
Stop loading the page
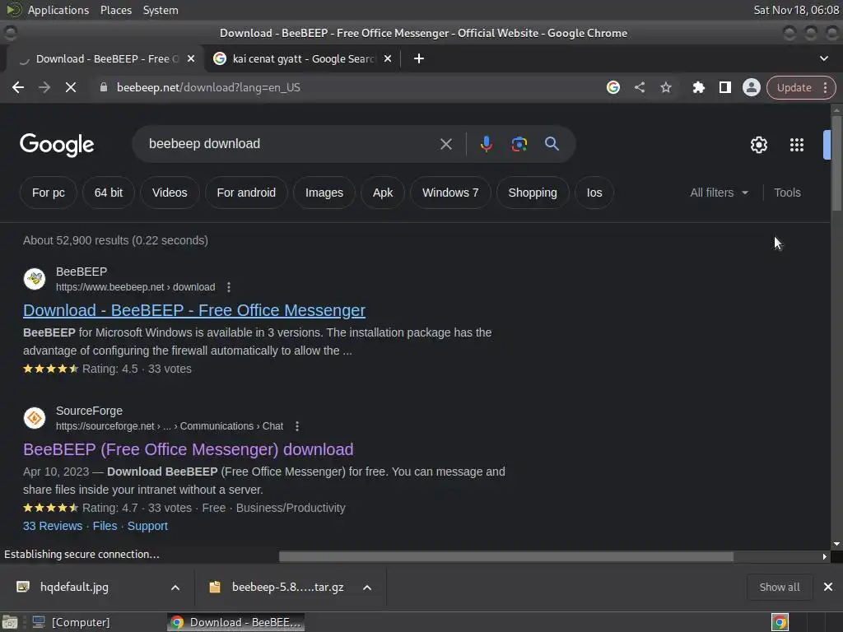(71, 87)
